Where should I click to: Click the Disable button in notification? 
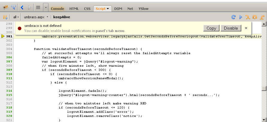(231, 28)
